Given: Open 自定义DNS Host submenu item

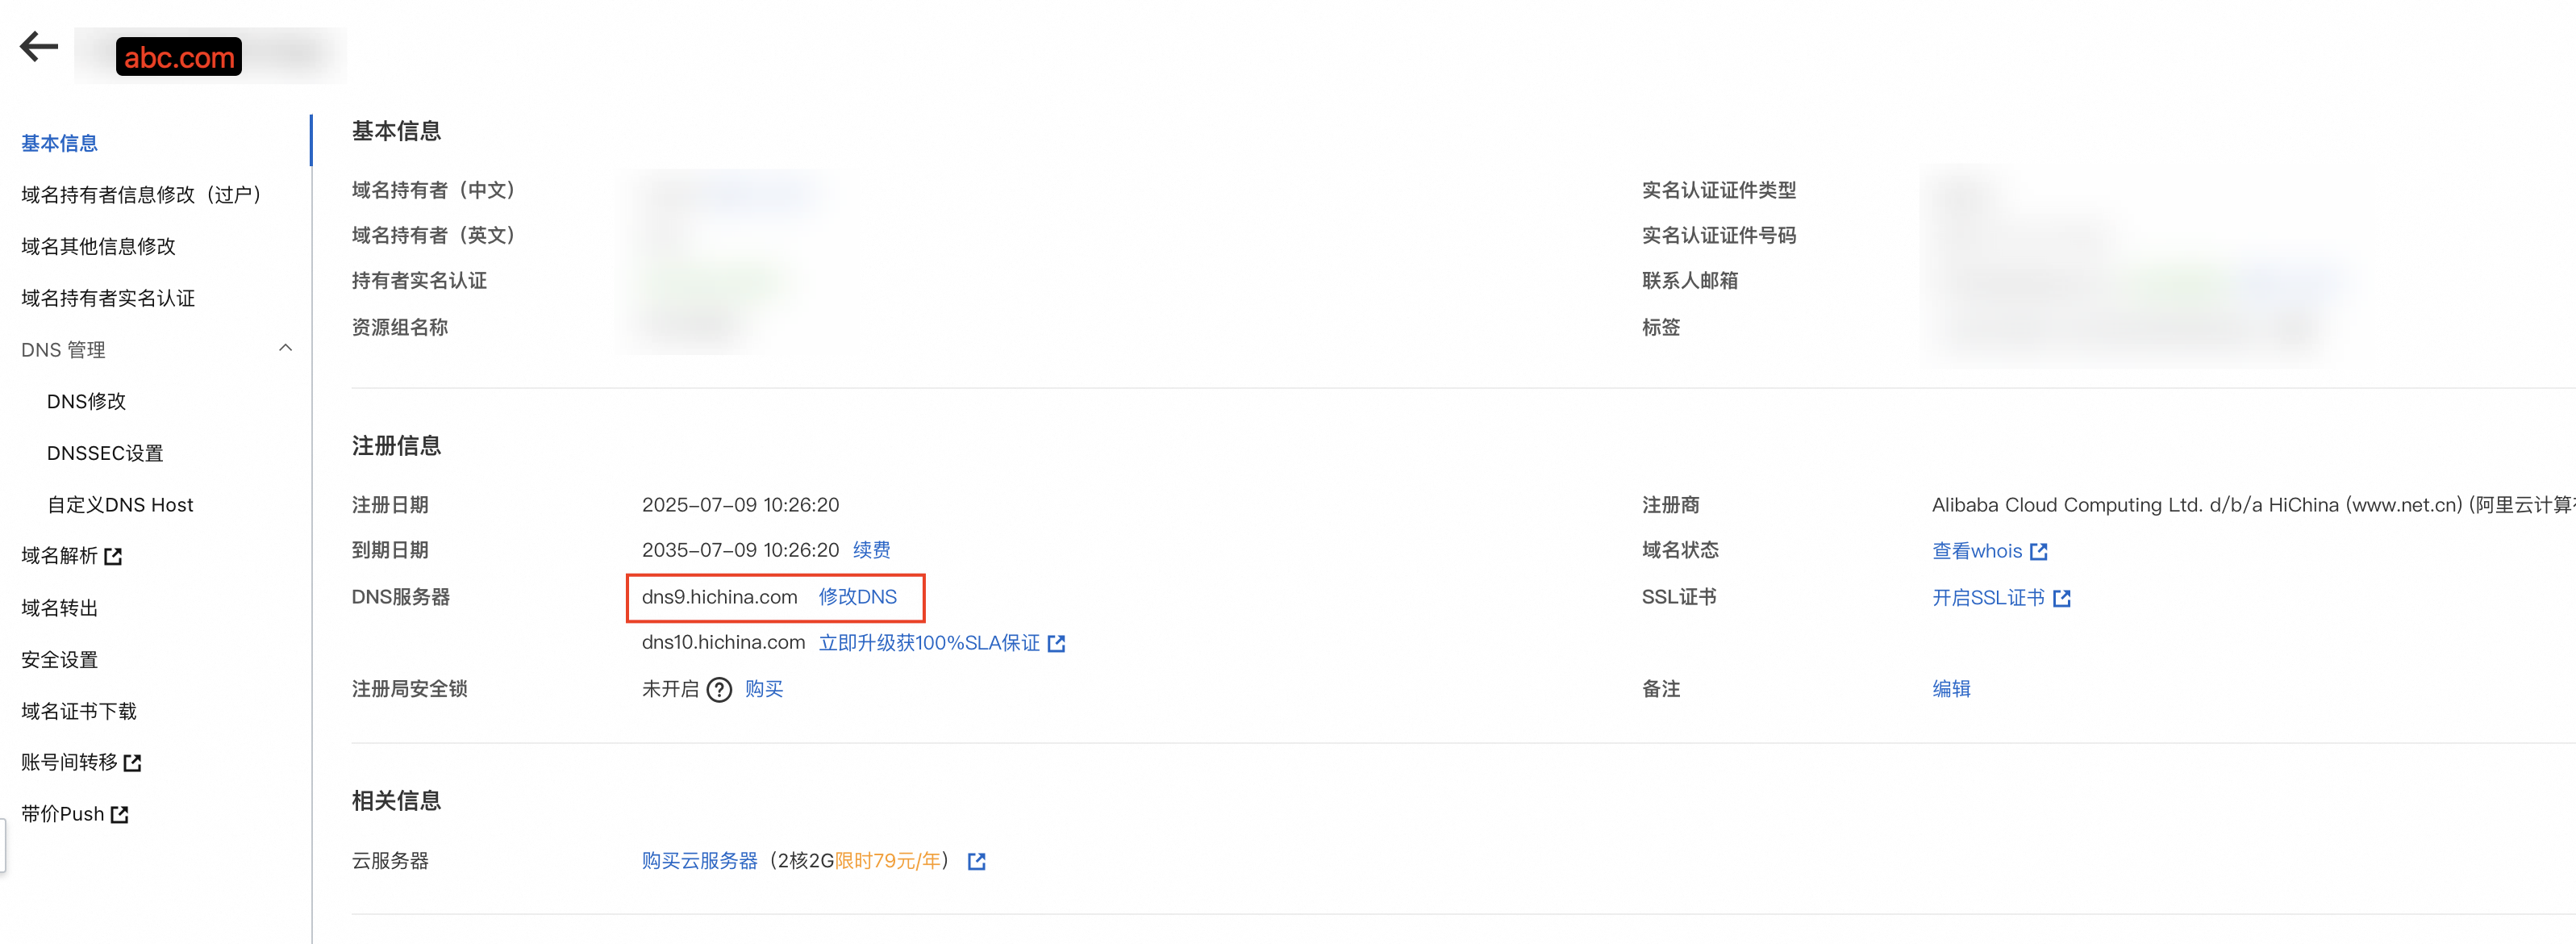Looking at the screenshot, I should (120, 505).
